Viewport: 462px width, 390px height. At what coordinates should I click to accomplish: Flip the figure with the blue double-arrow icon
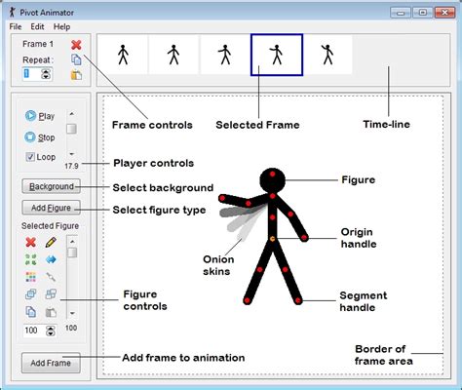(x=51, y=259)
